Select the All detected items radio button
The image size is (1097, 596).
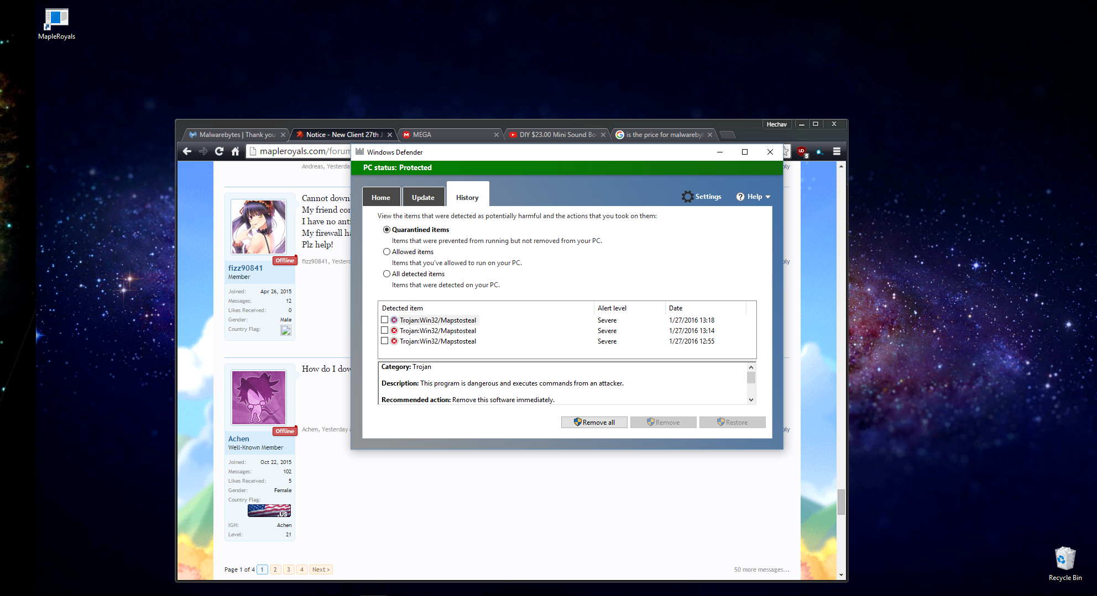click(x=386, y=274)
